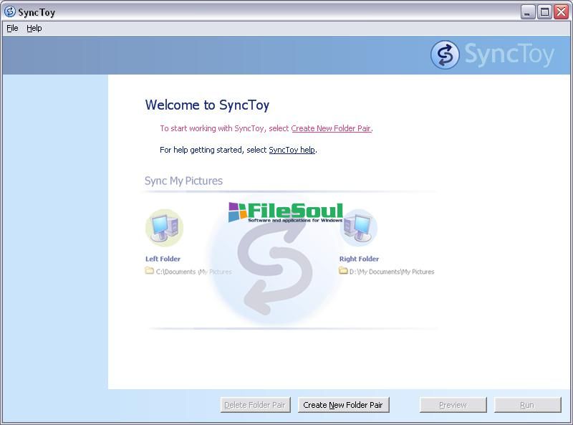Click the SyncToy title bar app icon

pos(10,11)
